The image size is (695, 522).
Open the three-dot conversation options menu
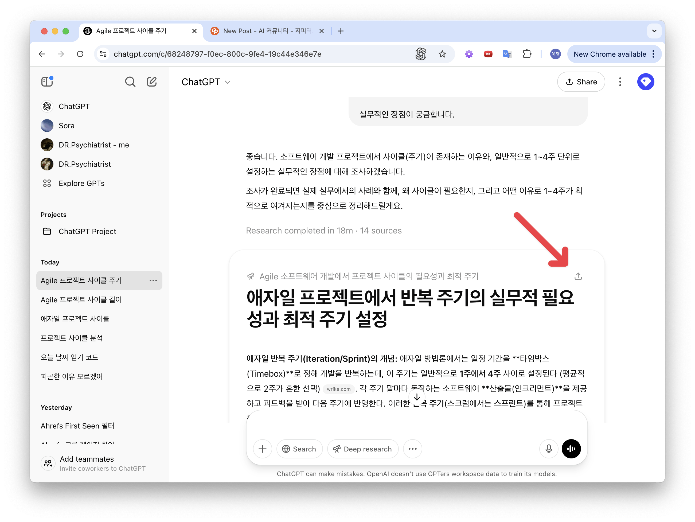click(x=620, y=82)
